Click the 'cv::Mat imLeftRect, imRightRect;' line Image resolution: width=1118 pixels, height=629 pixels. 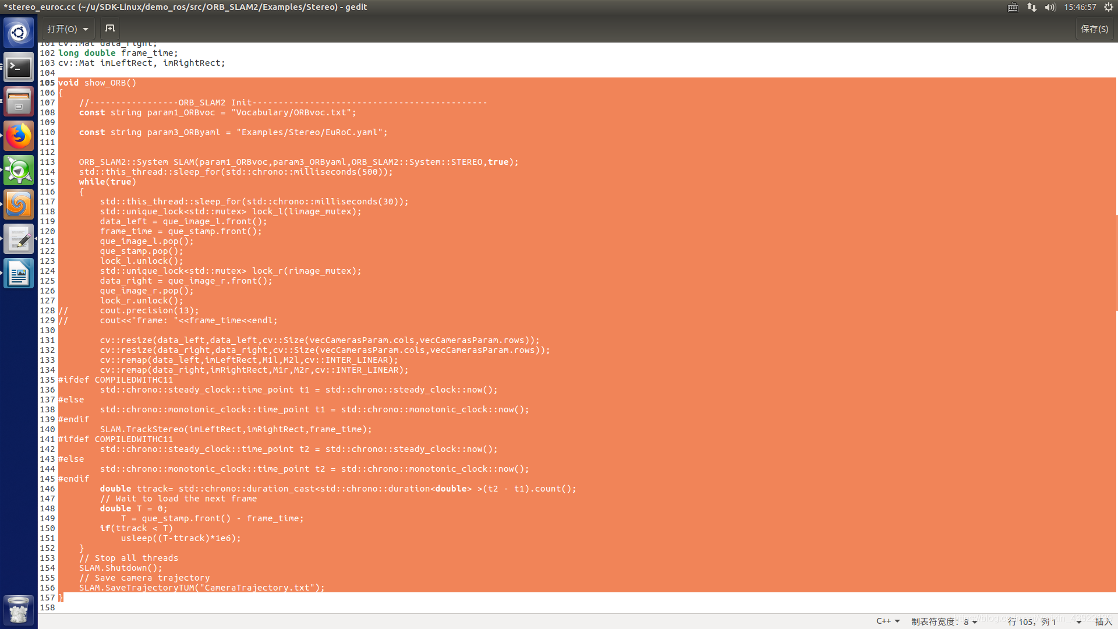141,63
